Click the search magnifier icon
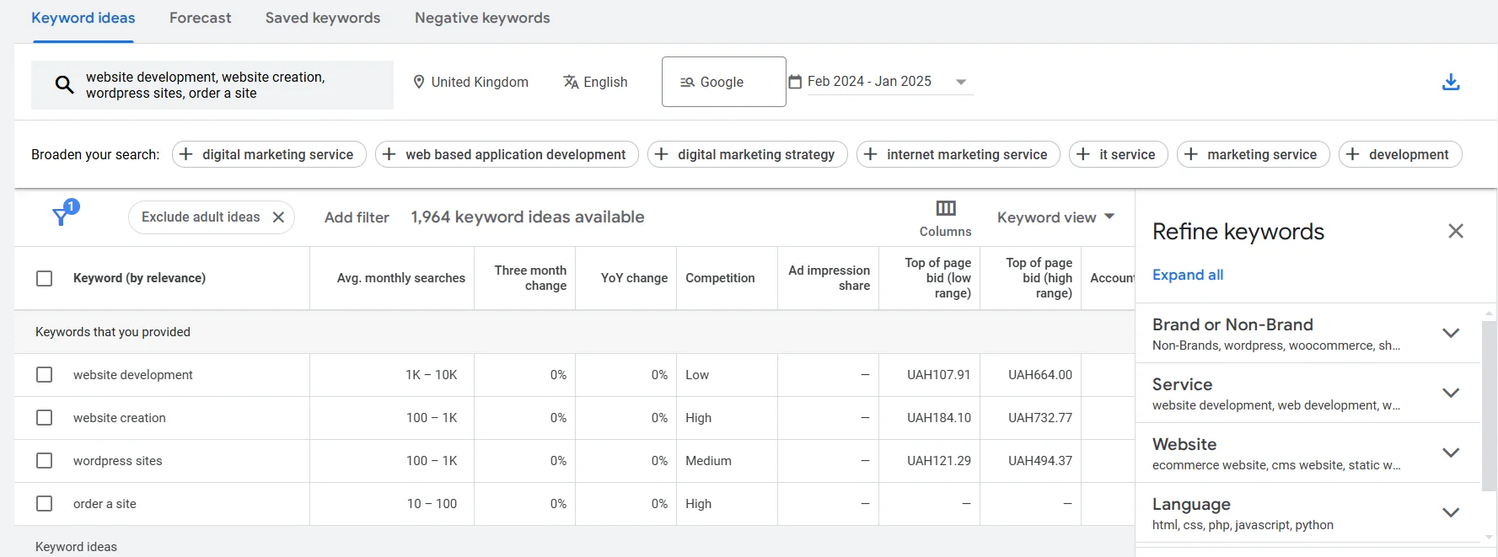The width and height of the screenshot is (1498, 557). click(64, 84)
